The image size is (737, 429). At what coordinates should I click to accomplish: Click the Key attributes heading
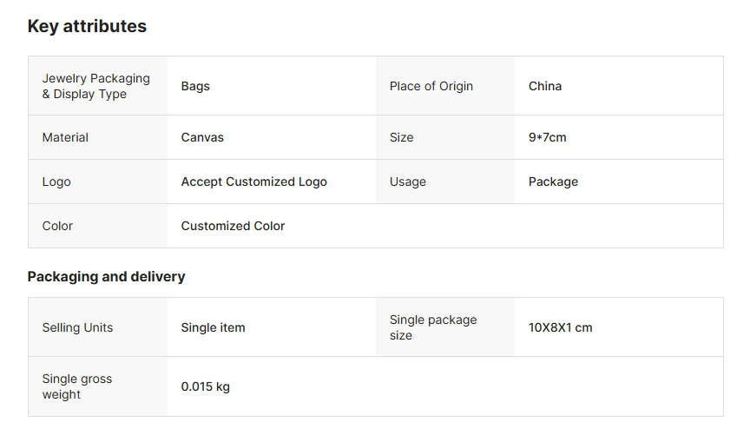87,27
